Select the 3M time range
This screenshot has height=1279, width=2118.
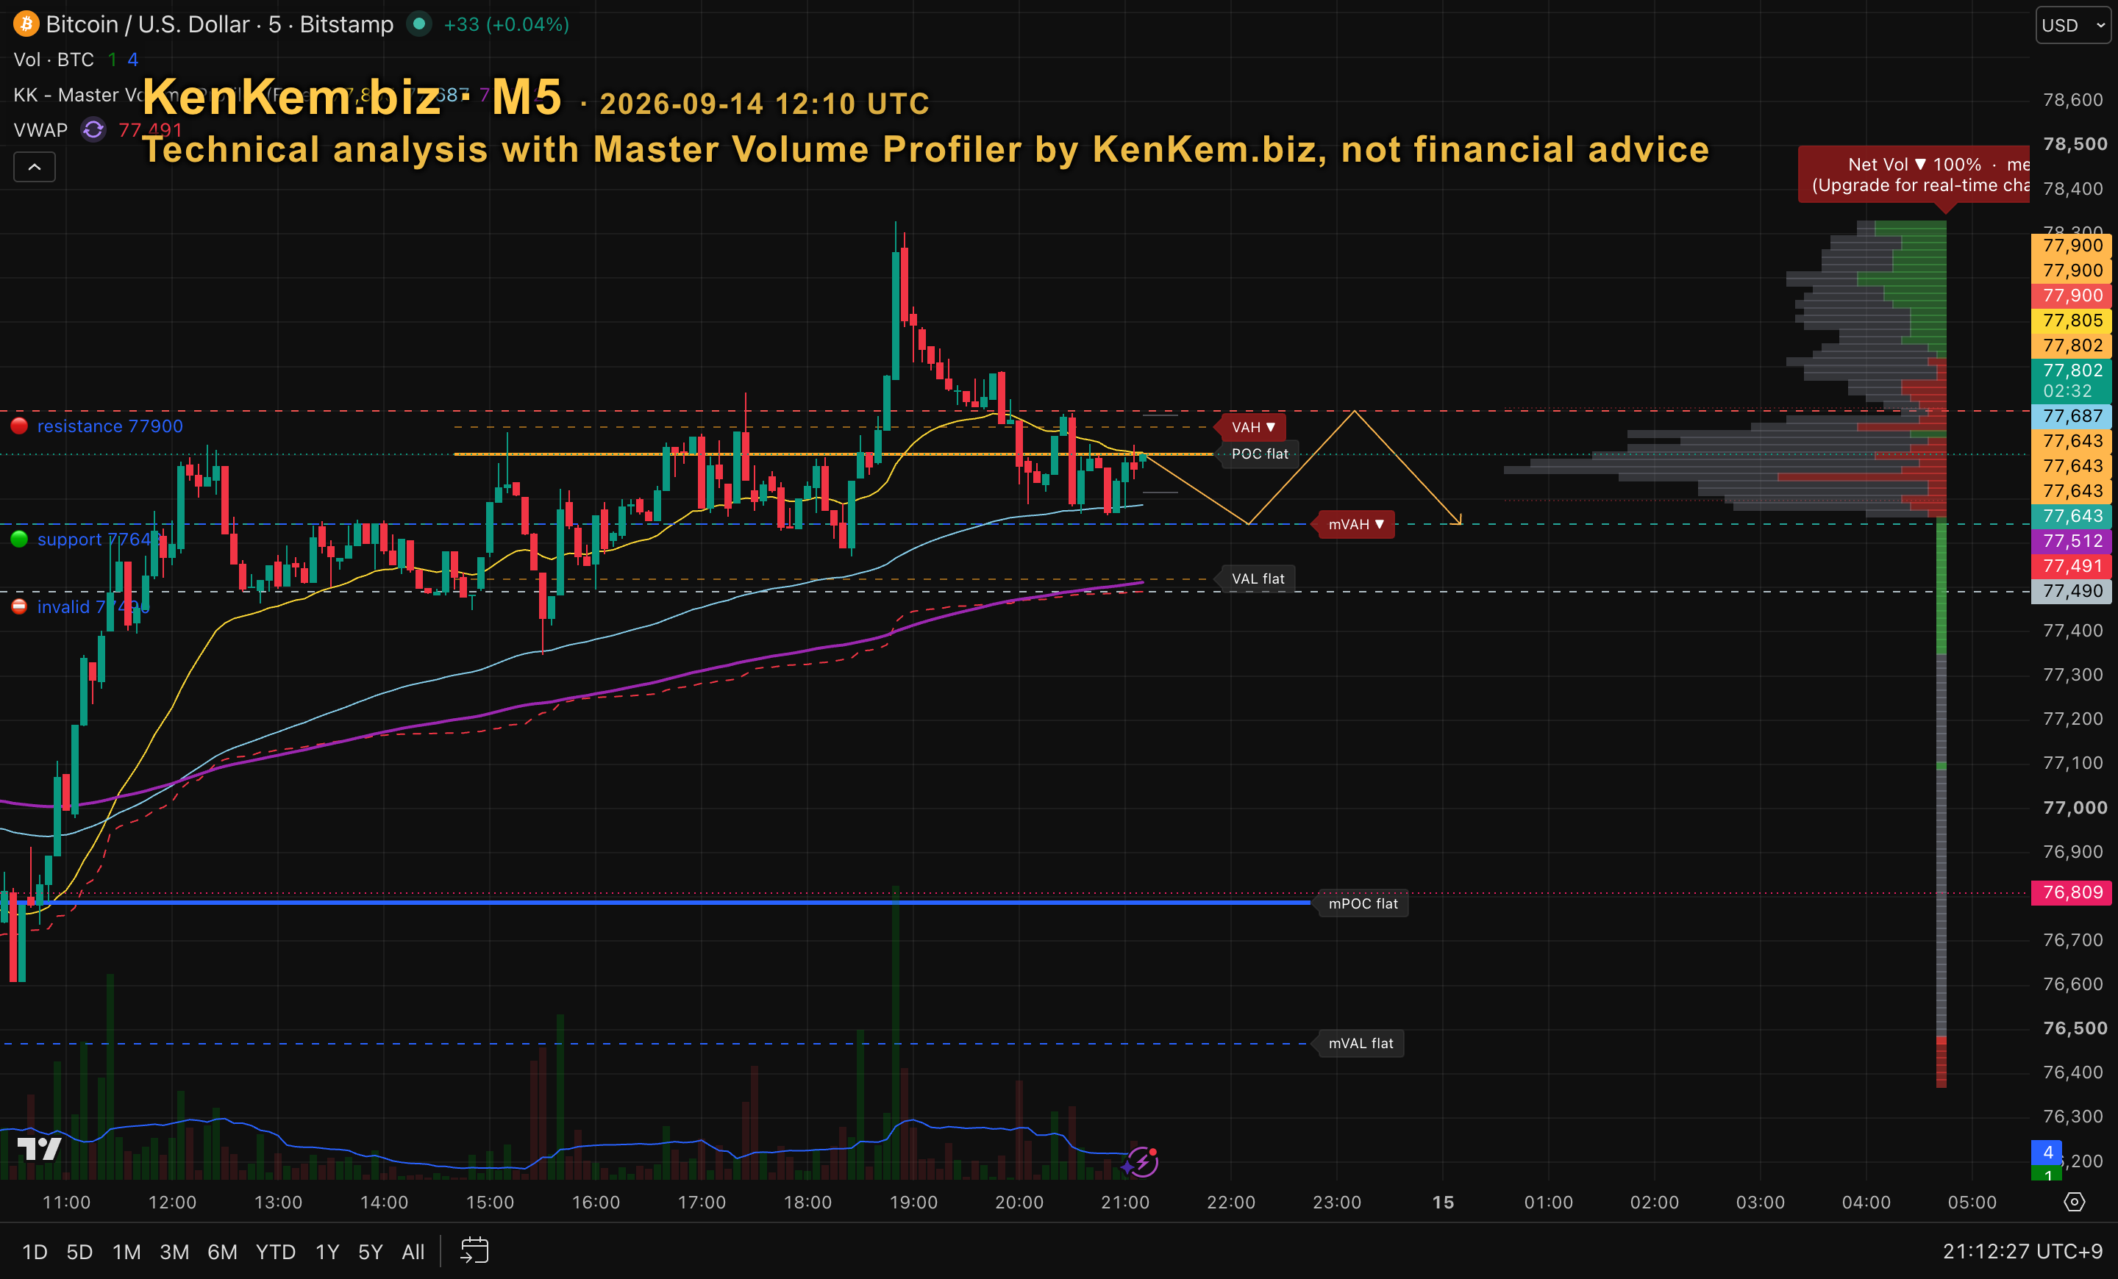174,1252
